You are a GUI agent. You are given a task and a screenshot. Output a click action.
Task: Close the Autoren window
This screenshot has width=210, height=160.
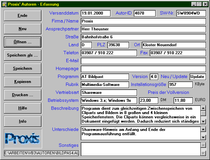tap(205, 4)
